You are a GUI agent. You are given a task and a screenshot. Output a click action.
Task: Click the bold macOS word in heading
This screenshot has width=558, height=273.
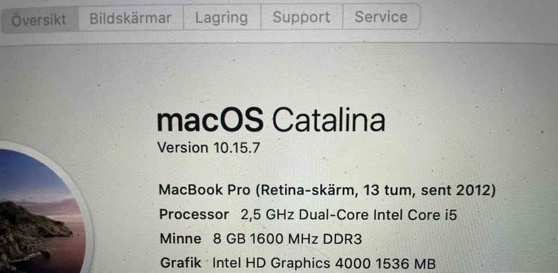tap(210, 120)
